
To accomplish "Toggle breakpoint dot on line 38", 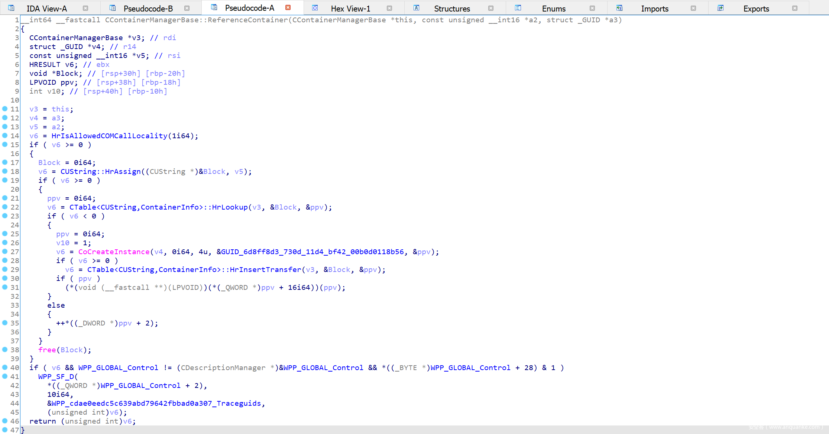I will click(x=5, y=350).
